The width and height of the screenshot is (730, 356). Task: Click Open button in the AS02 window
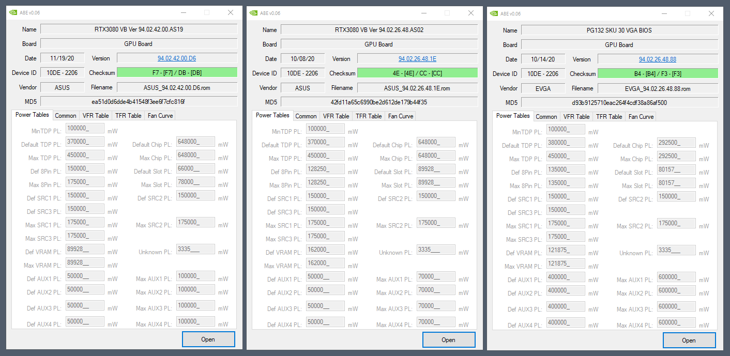coord(449,339)
